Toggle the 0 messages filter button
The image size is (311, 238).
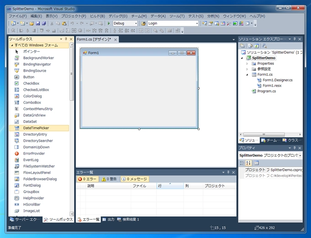134,179
